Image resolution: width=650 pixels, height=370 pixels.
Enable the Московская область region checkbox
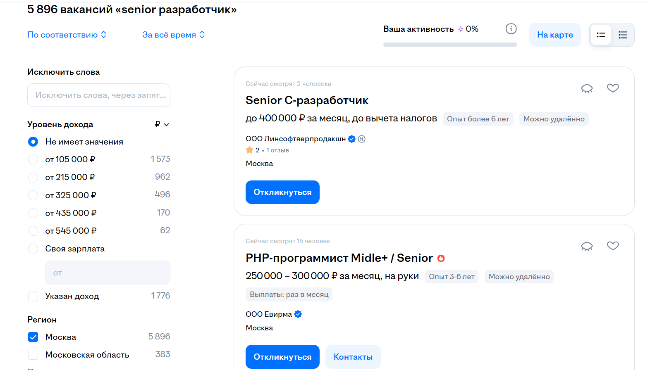[33, 355]
